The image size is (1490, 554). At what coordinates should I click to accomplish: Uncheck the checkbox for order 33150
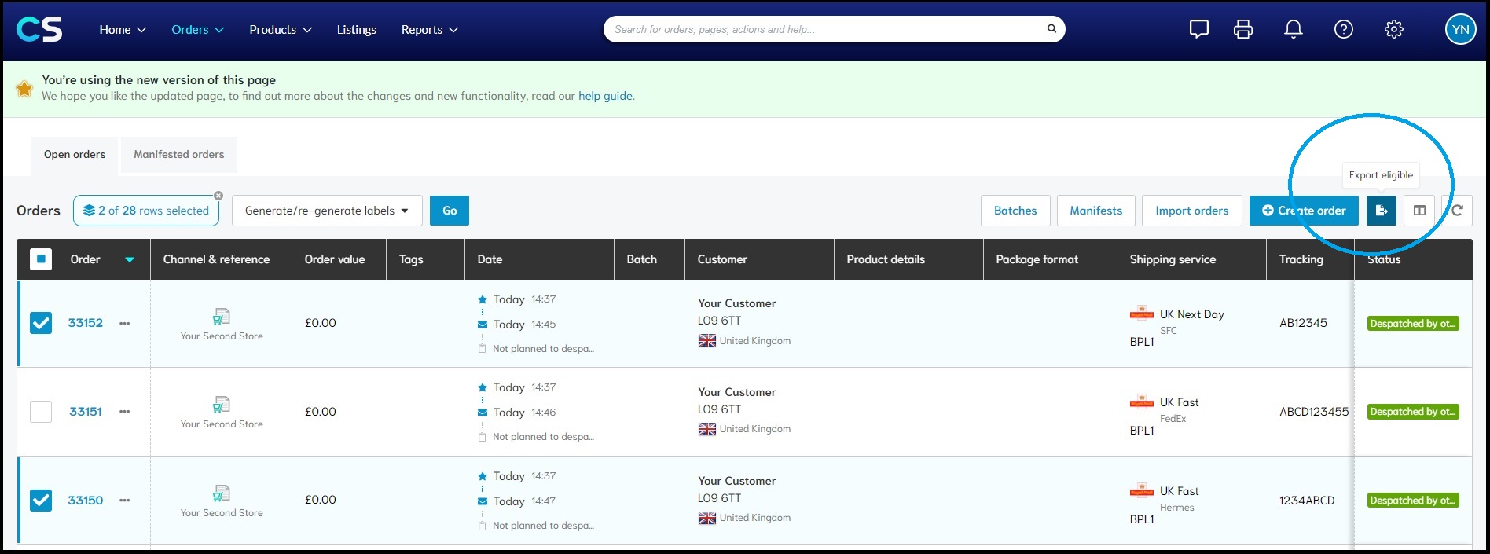point(41,501)
